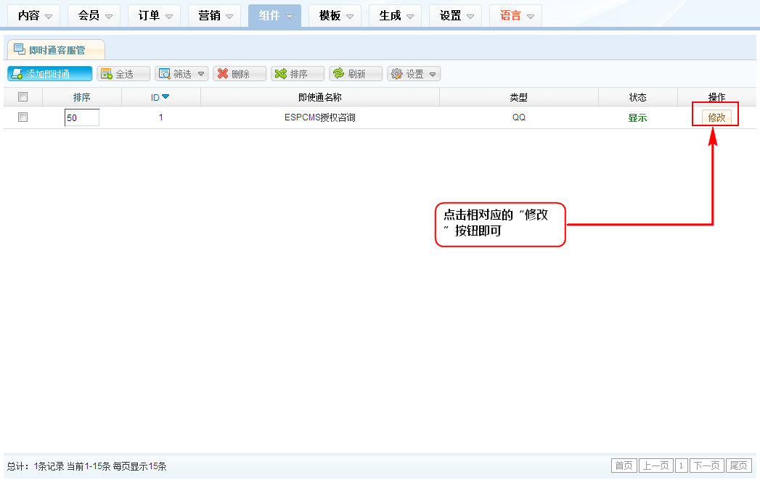
Task: Open the 营销 marketing menu
Action: [x=214, y=15]
